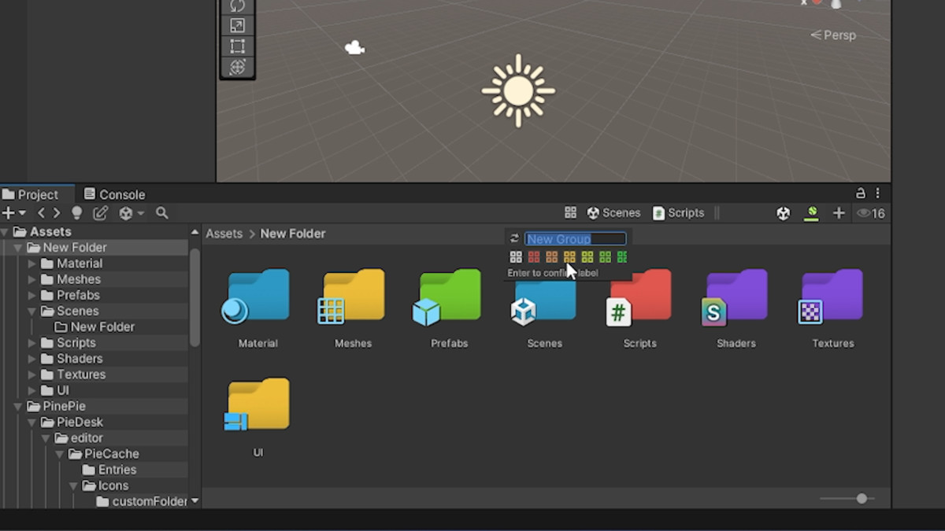945x531 pixels.
Task: Open the Project panel three-dot menu
Action: tap(877, 193)
